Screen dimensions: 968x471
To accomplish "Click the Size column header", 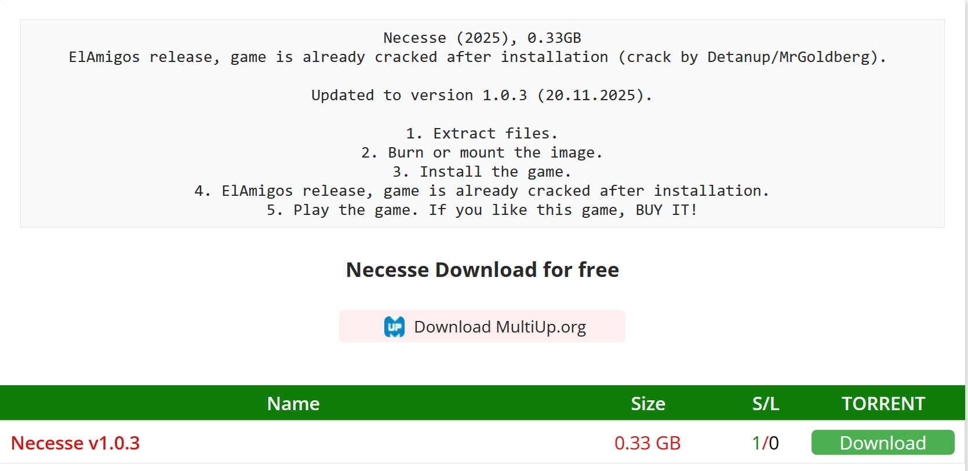I will [x=647, y=403].
